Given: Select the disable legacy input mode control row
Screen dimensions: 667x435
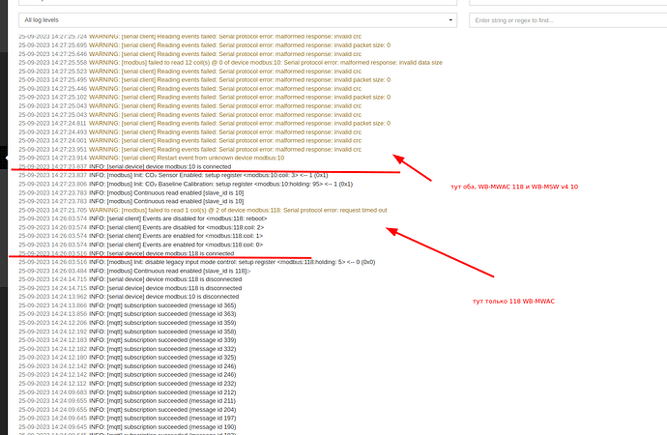Looking at the screenshot, I should pos(197,262).
